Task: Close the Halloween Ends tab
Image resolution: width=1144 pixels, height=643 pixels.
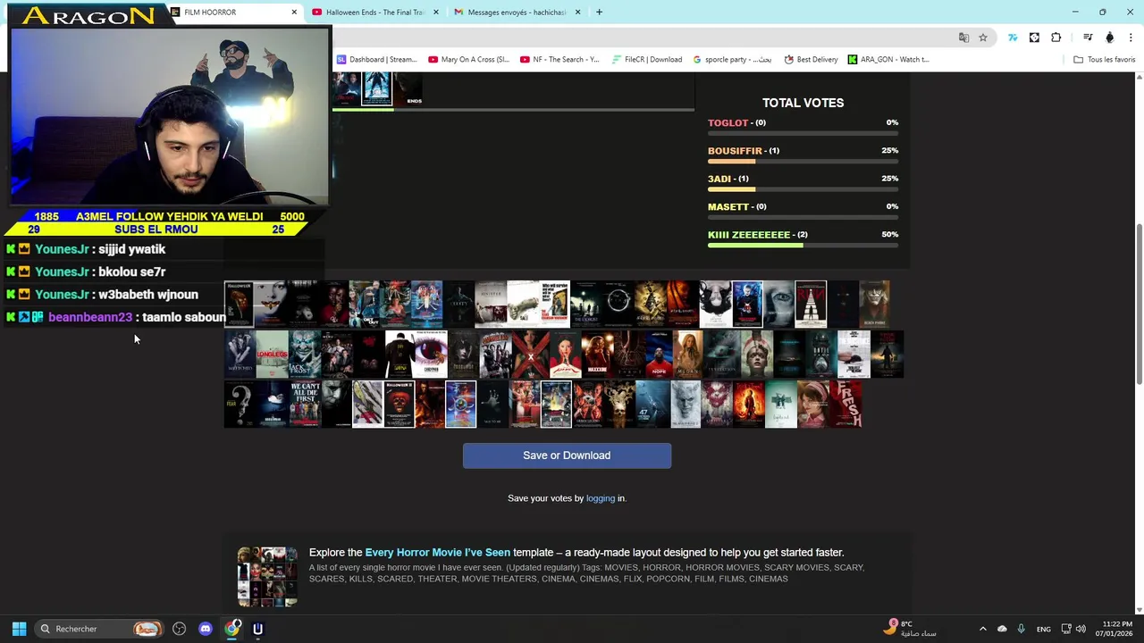Action: tap(436, 13)
